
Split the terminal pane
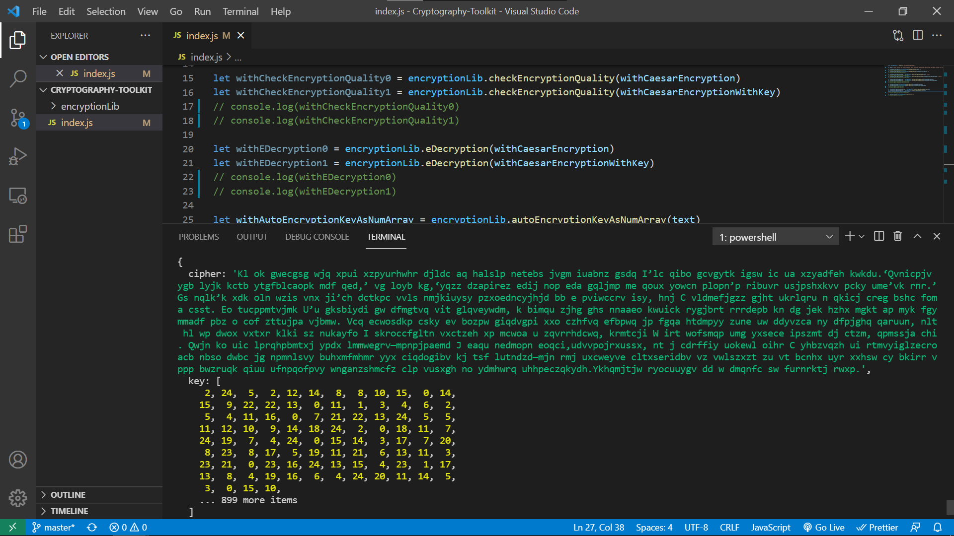click(878, 236)
